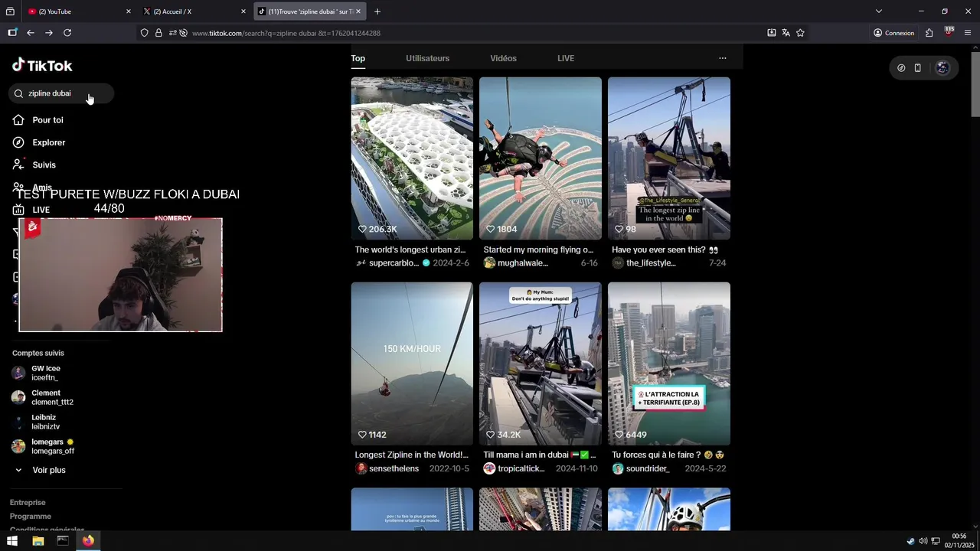Open the_lifestyle... user profile
The height and width of the screenshot is (551, 980).
651,262
